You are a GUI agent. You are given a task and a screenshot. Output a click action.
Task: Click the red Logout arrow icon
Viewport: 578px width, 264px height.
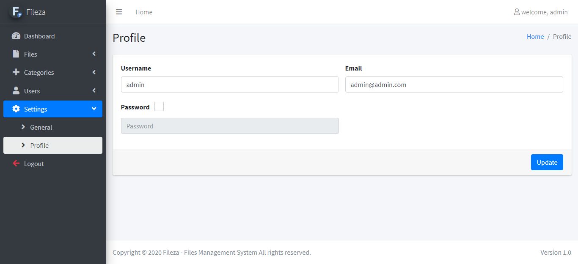[x=16, y=163]
